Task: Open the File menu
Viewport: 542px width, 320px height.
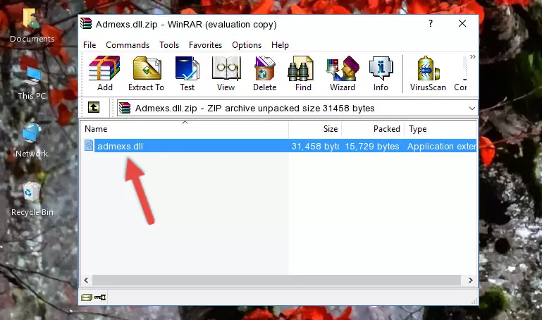Action: [90, 45]
